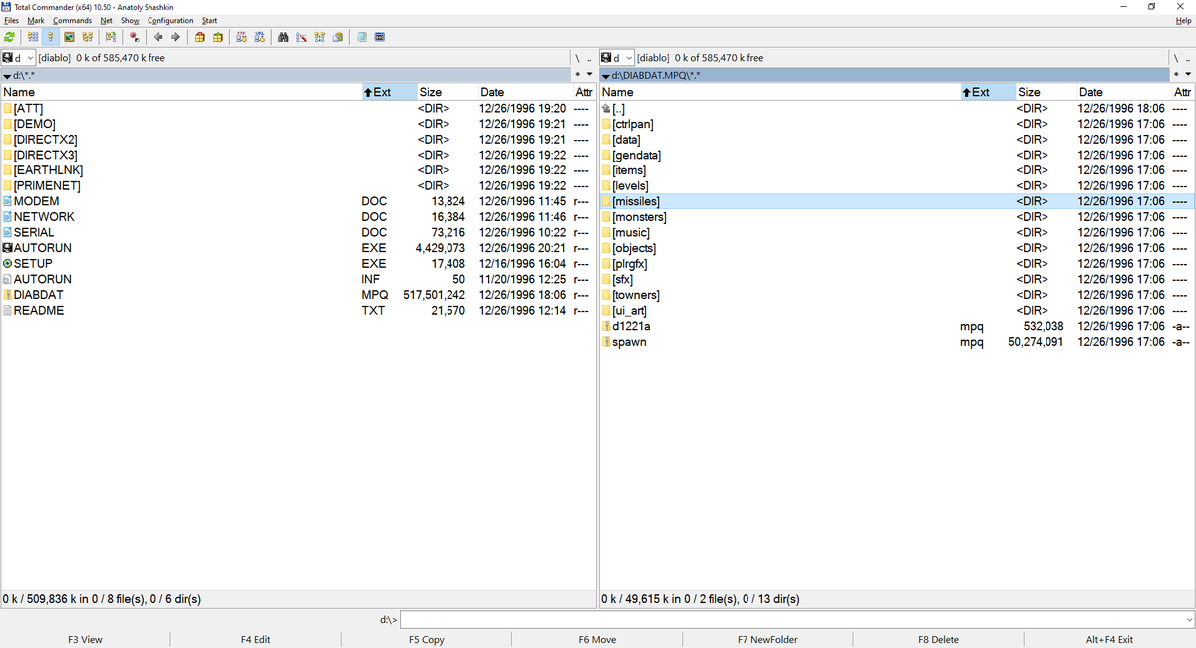Click the Unpack files toolbar icon

click(217, 37)
